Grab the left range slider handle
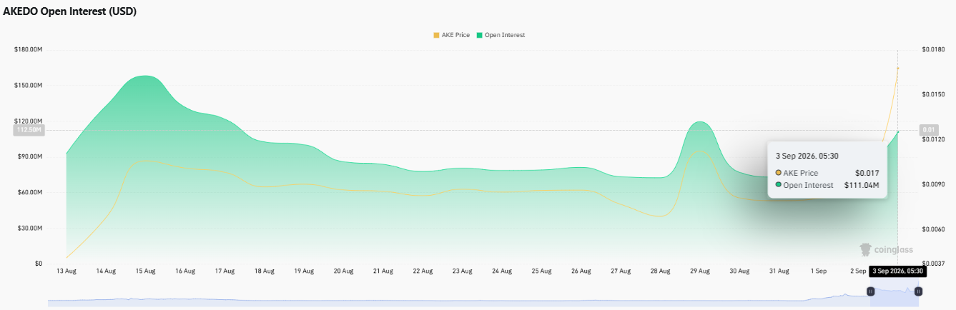This screenshot has height=310, width=956. (870, 291)
